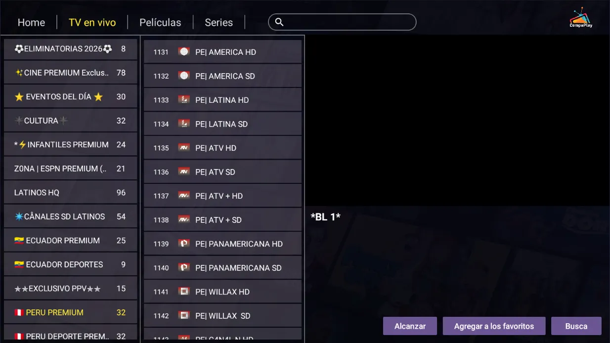Switch to the Películas tab
Viewport: 610px width, 343px height.
coord(160,23)
